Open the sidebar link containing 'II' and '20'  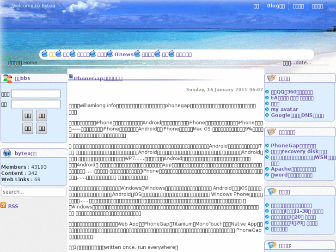[294, 223]
